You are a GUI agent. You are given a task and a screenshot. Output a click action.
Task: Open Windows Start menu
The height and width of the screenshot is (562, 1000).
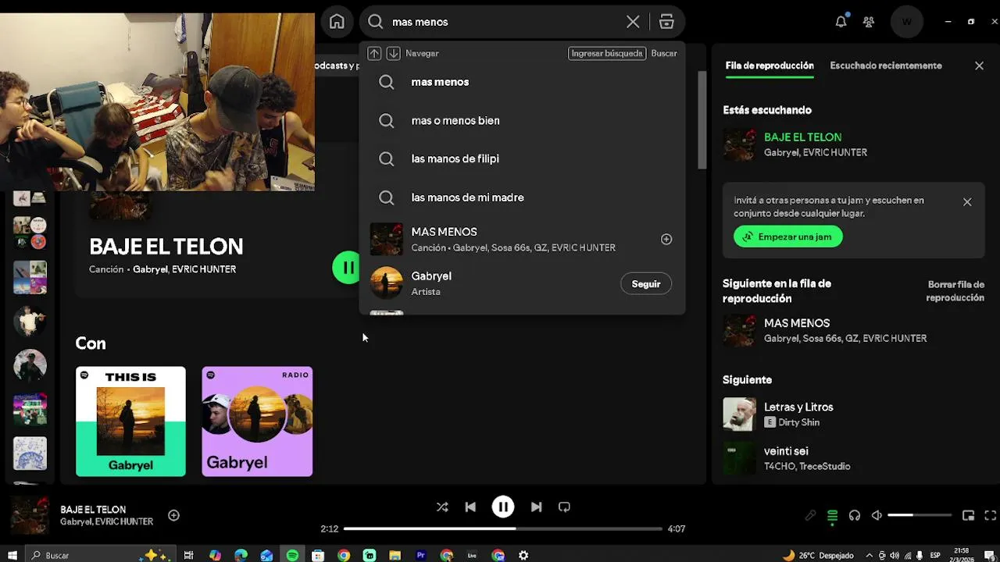(12, 555)
